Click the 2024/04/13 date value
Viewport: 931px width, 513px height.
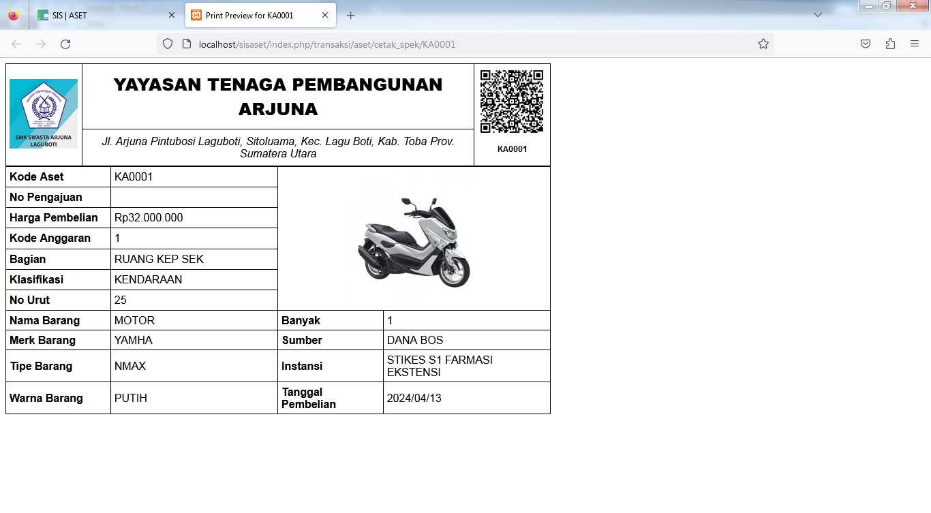coord(414,399)
